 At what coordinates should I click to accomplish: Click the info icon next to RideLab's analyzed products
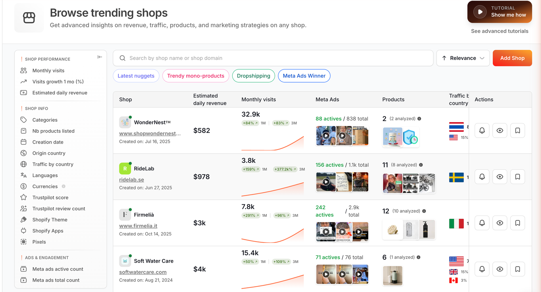pyautogui.click(x=421, y=165)
